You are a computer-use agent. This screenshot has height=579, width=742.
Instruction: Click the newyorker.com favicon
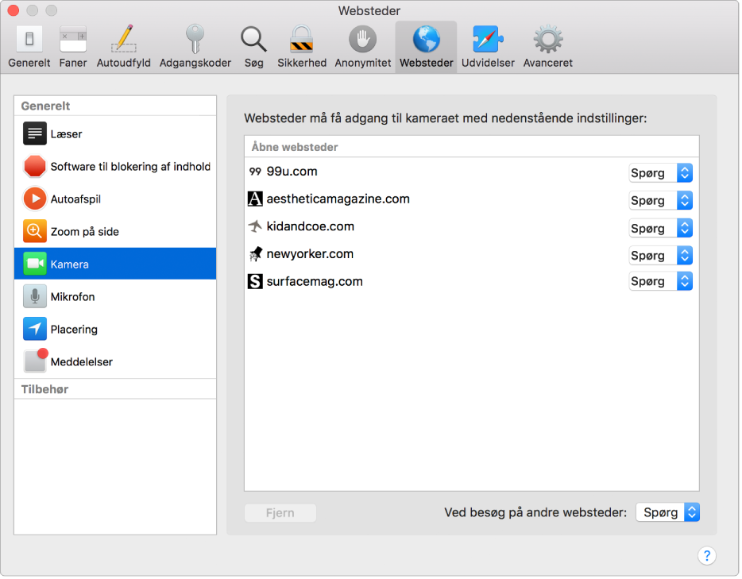256,254
